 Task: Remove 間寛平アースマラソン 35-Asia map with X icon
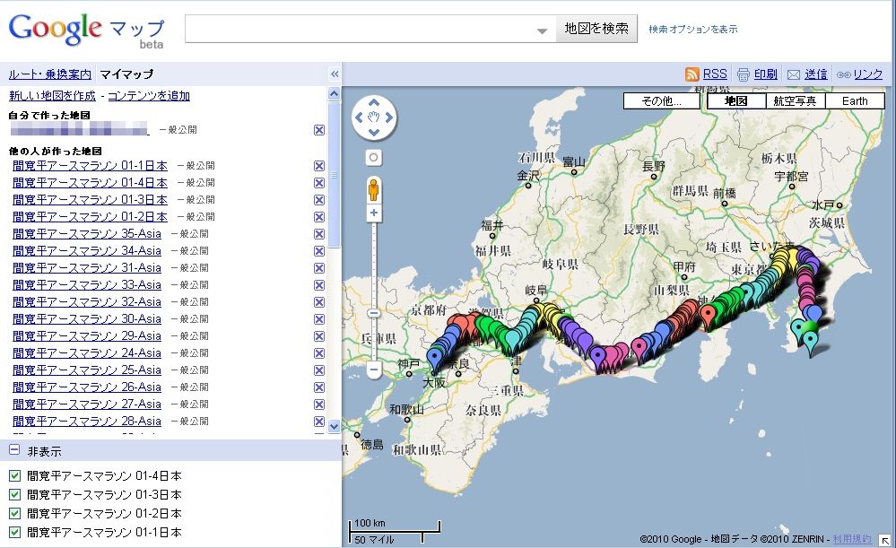pyautogui.click(x=319, y=234)
